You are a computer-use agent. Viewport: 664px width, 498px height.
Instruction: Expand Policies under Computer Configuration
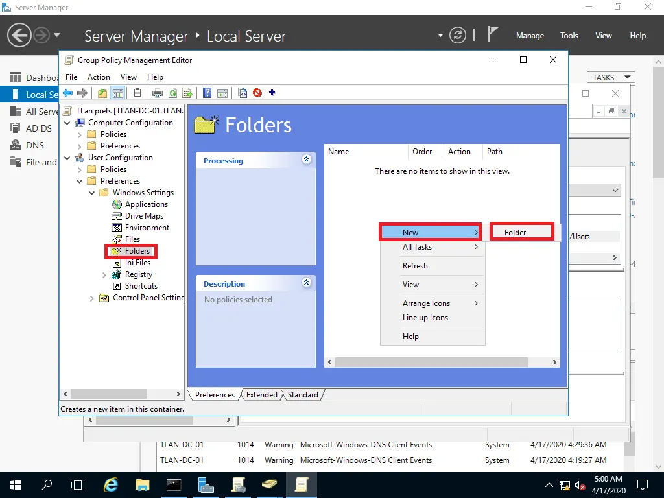80,135
